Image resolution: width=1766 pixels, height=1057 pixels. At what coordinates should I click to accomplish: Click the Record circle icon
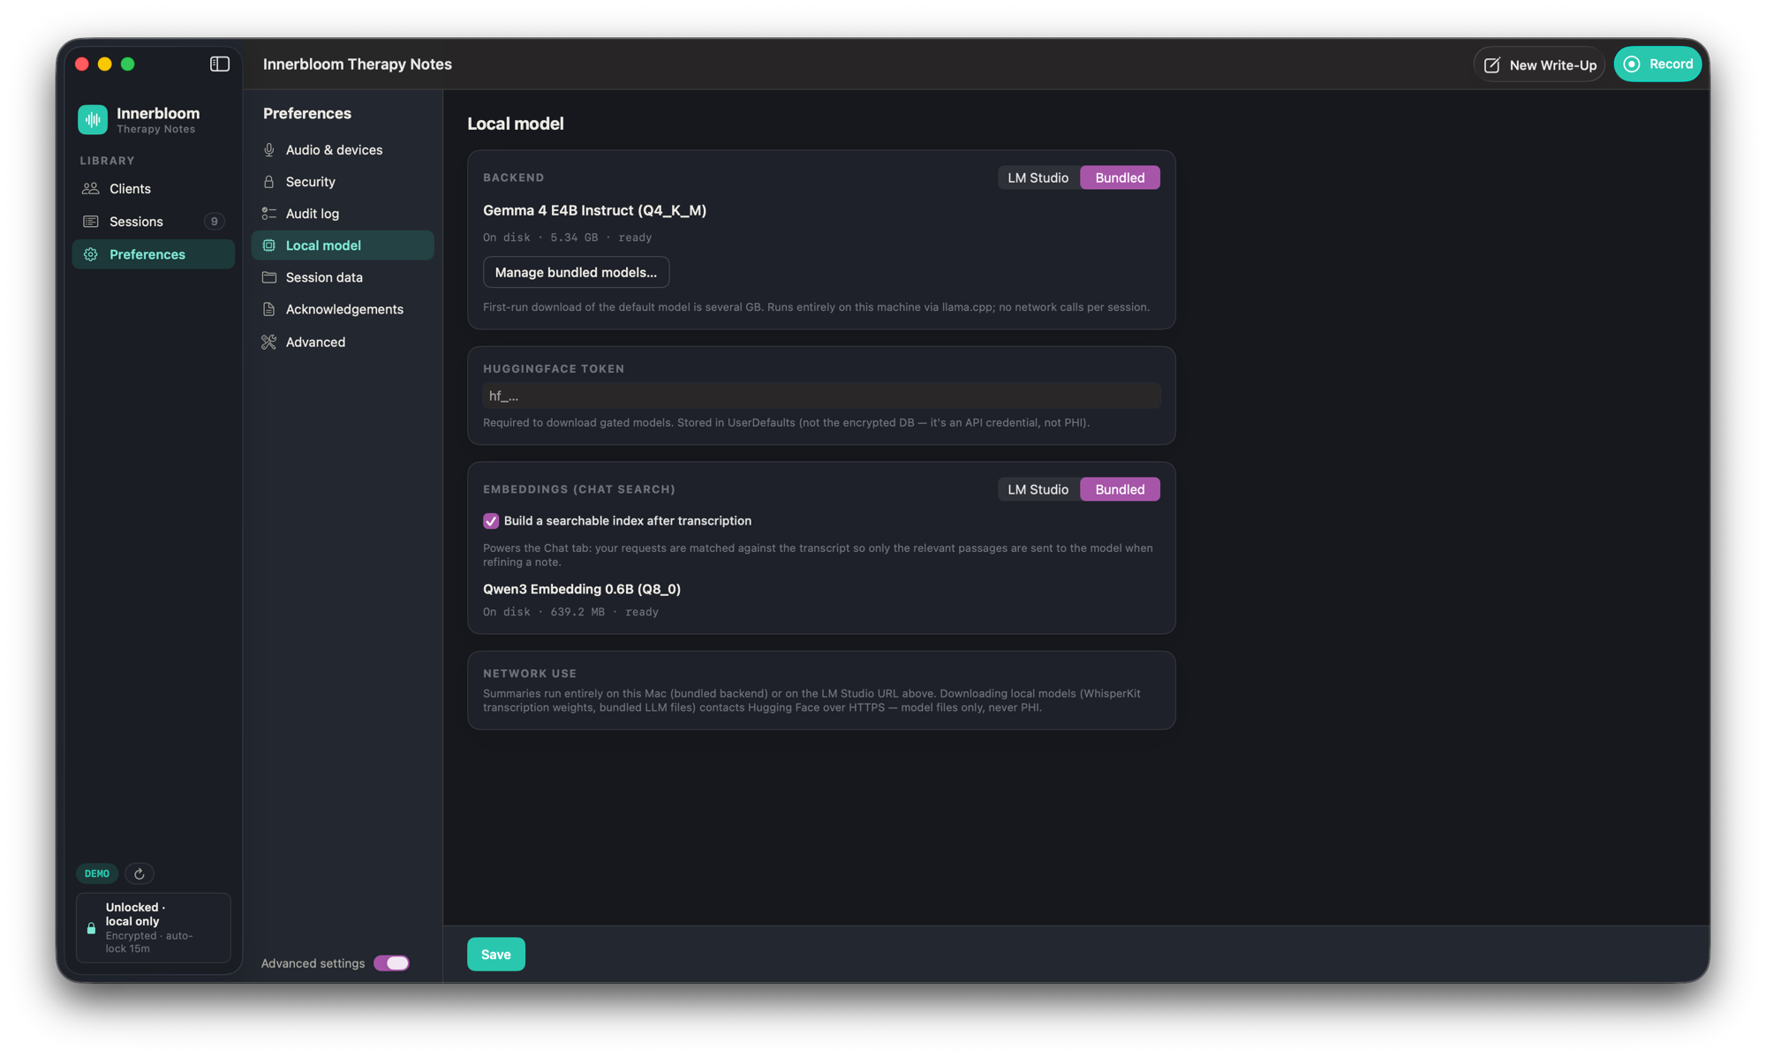tap(1632, 64)
